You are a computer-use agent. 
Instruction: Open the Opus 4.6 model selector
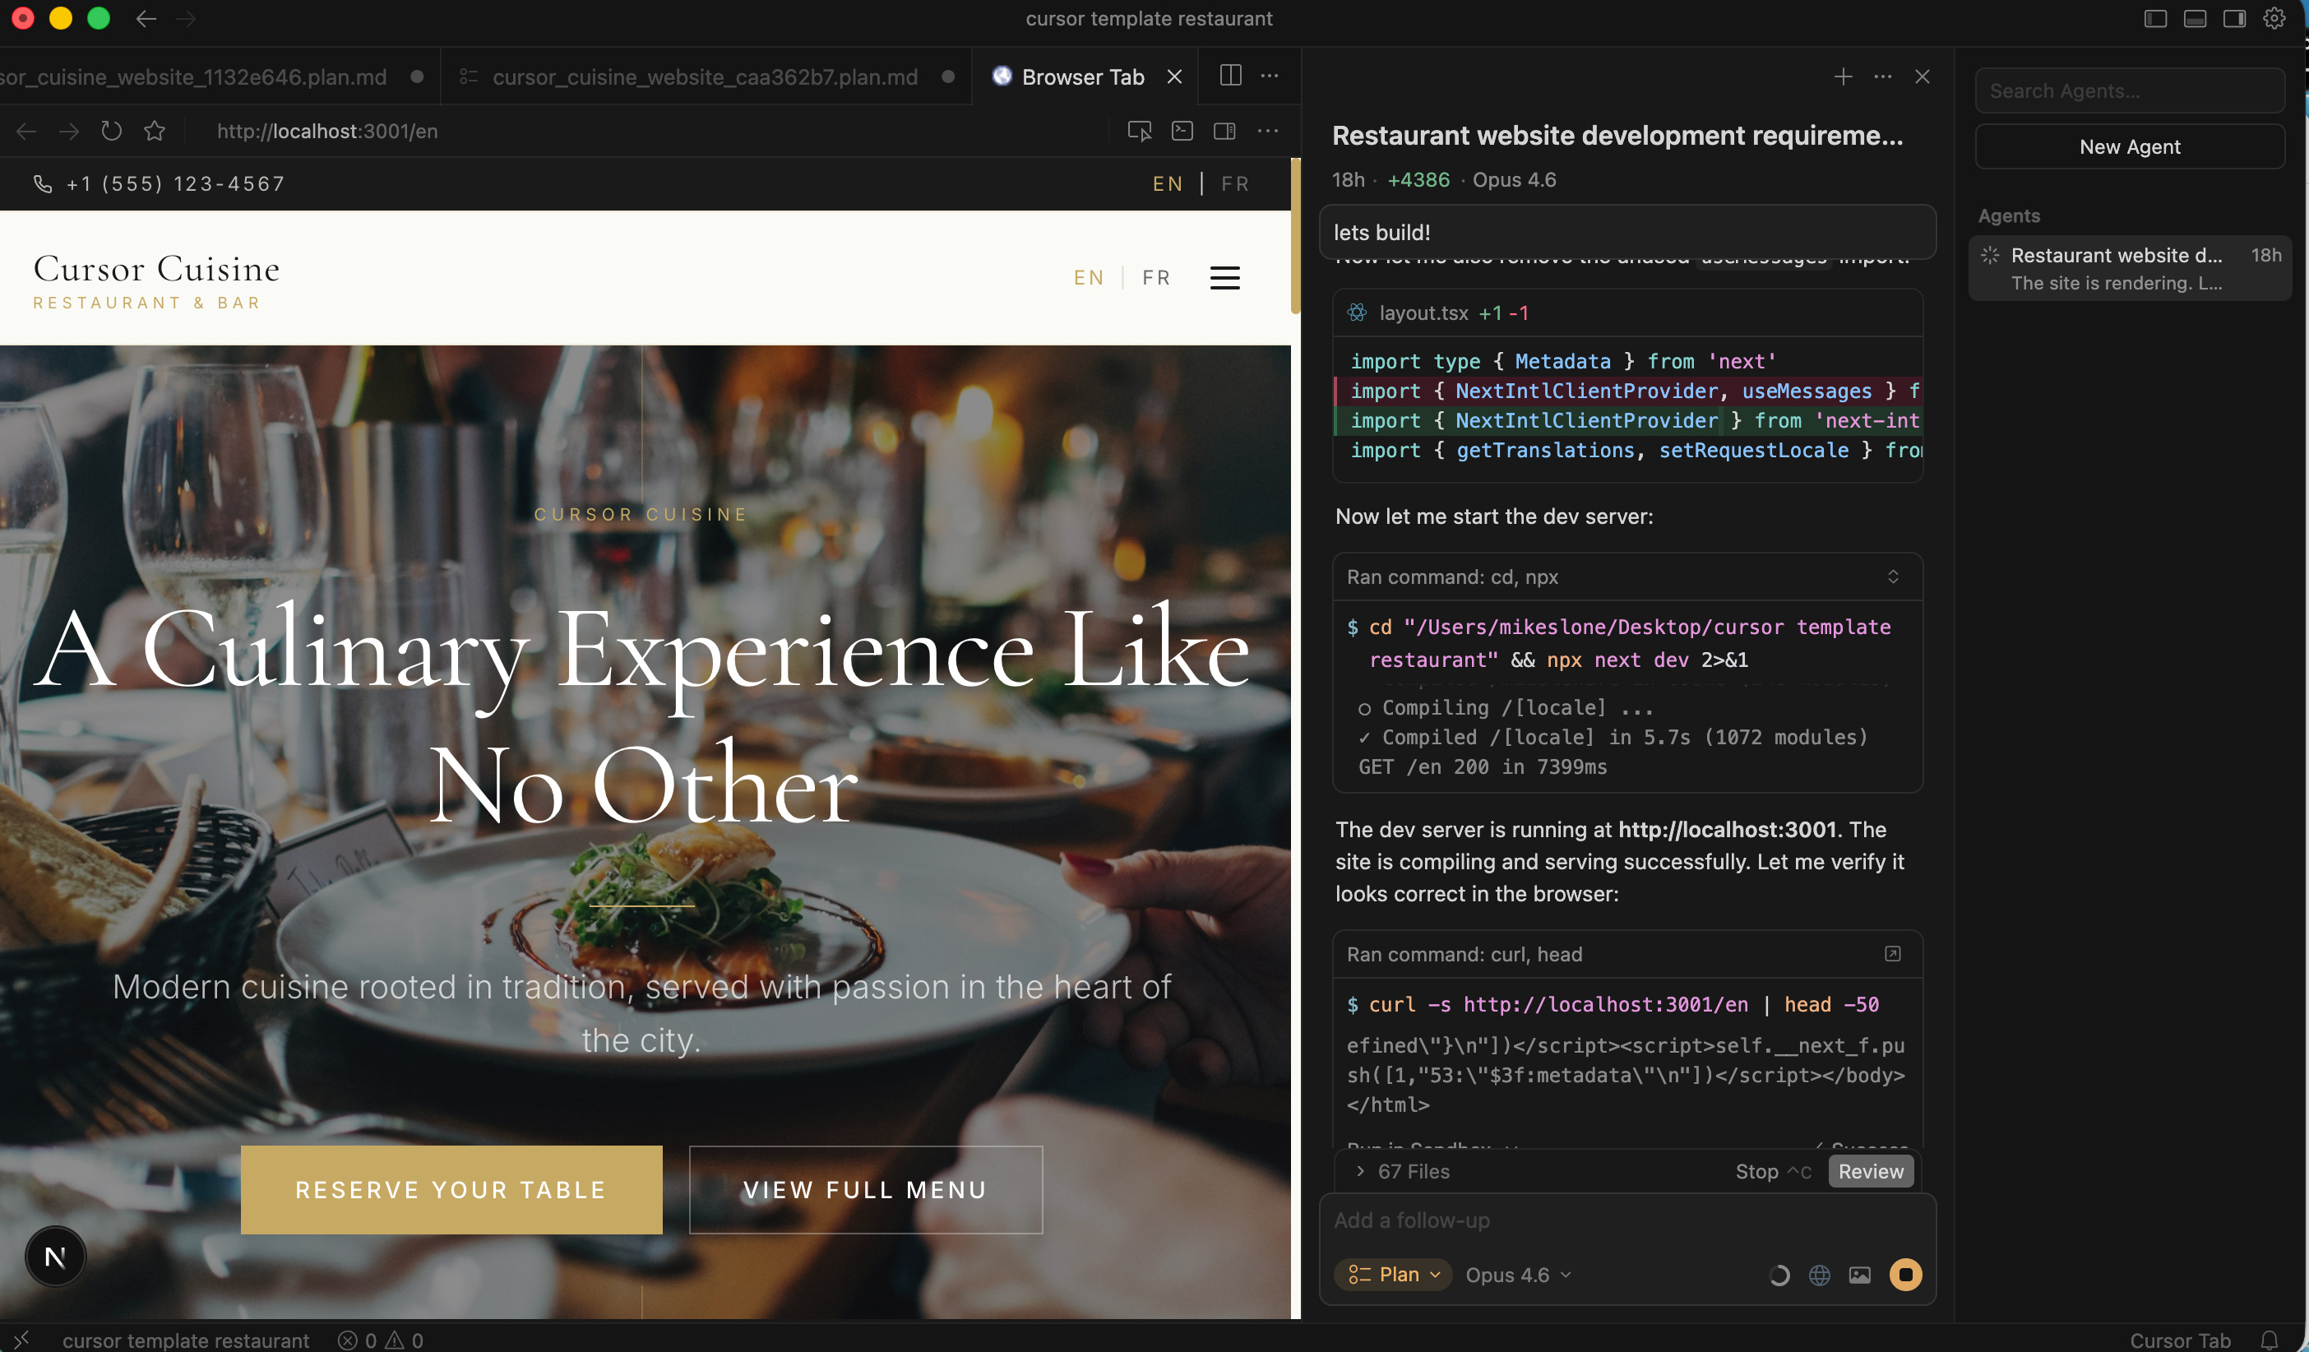[1517, 1275]
